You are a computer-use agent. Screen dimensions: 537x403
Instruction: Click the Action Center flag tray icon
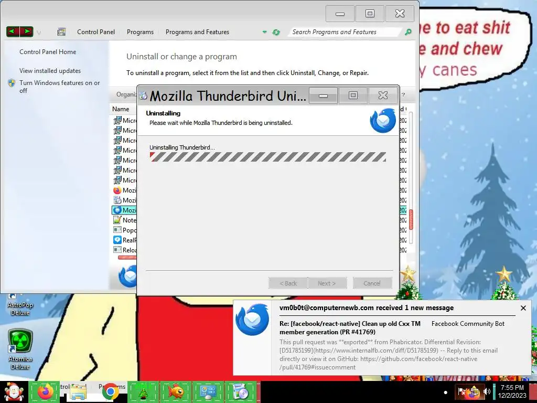(x=461, y=391)
